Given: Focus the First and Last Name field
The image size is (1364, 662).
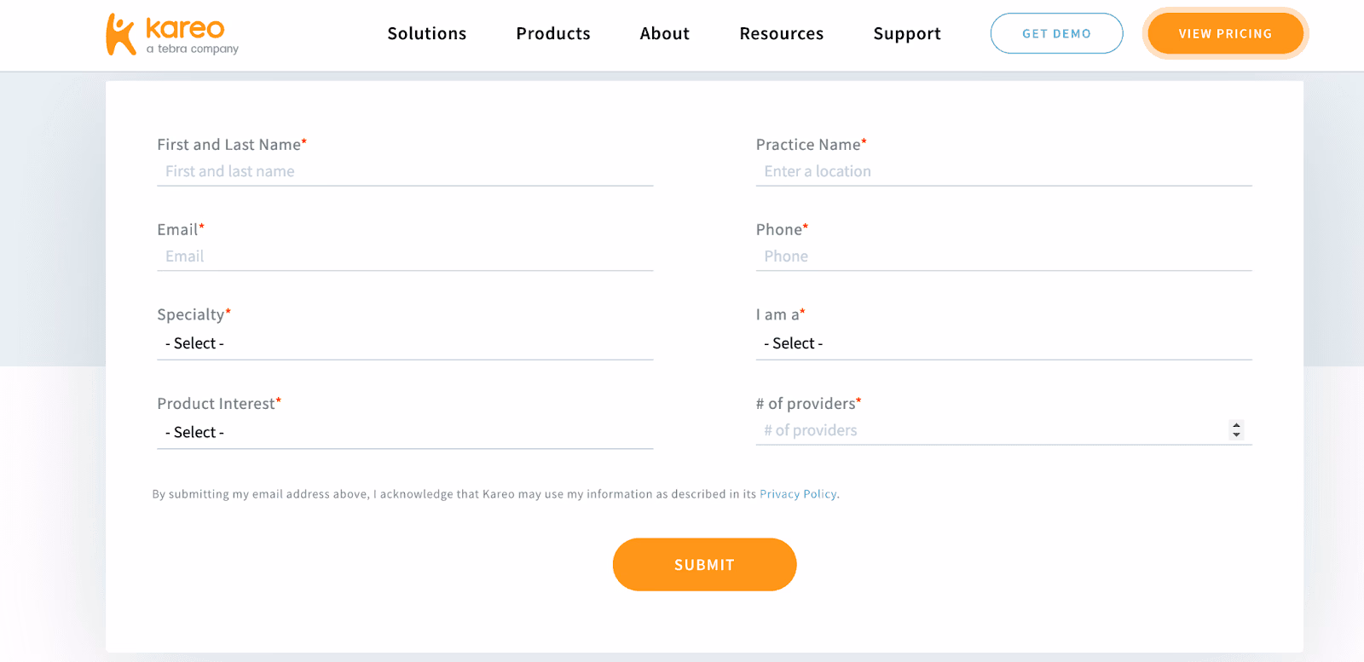Looking at the screenshot, I should [405, 171].
